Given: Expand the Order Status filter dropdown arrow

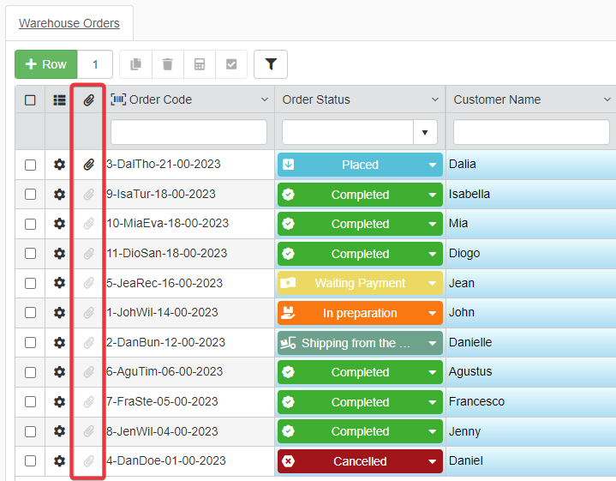Looking at the screenshot, I should [425, 132].
